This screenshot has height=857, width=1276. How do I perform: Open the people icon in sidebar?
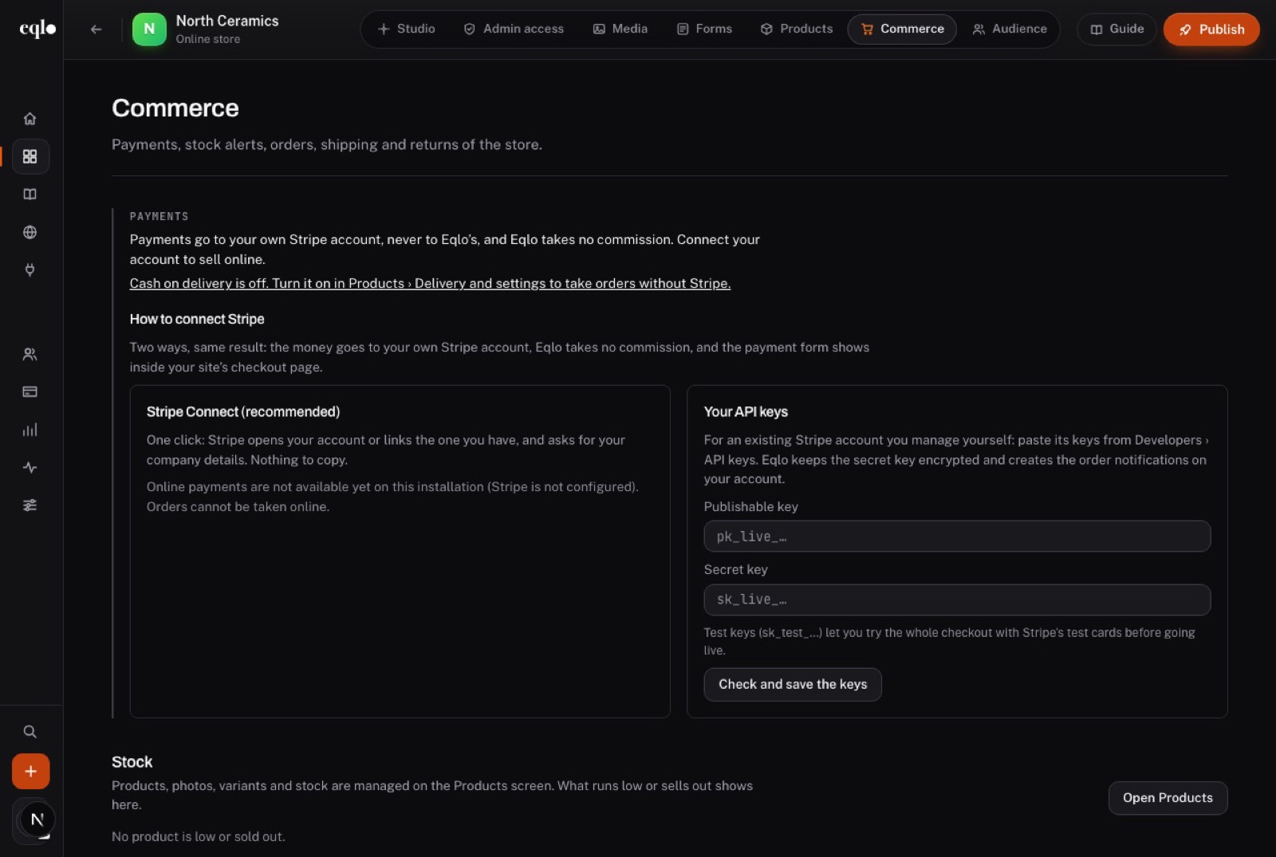pos(30,354)
